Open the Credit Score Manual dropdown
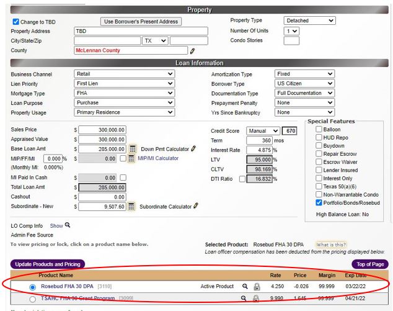Image resolution: width=393 pixels, height=311 pixels. pyautogui.click(x=263, y=131)
